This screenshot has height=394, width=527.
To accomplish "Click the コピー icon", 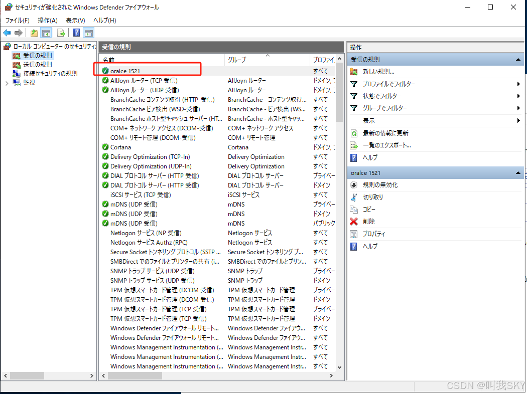I will pos(354,210).
